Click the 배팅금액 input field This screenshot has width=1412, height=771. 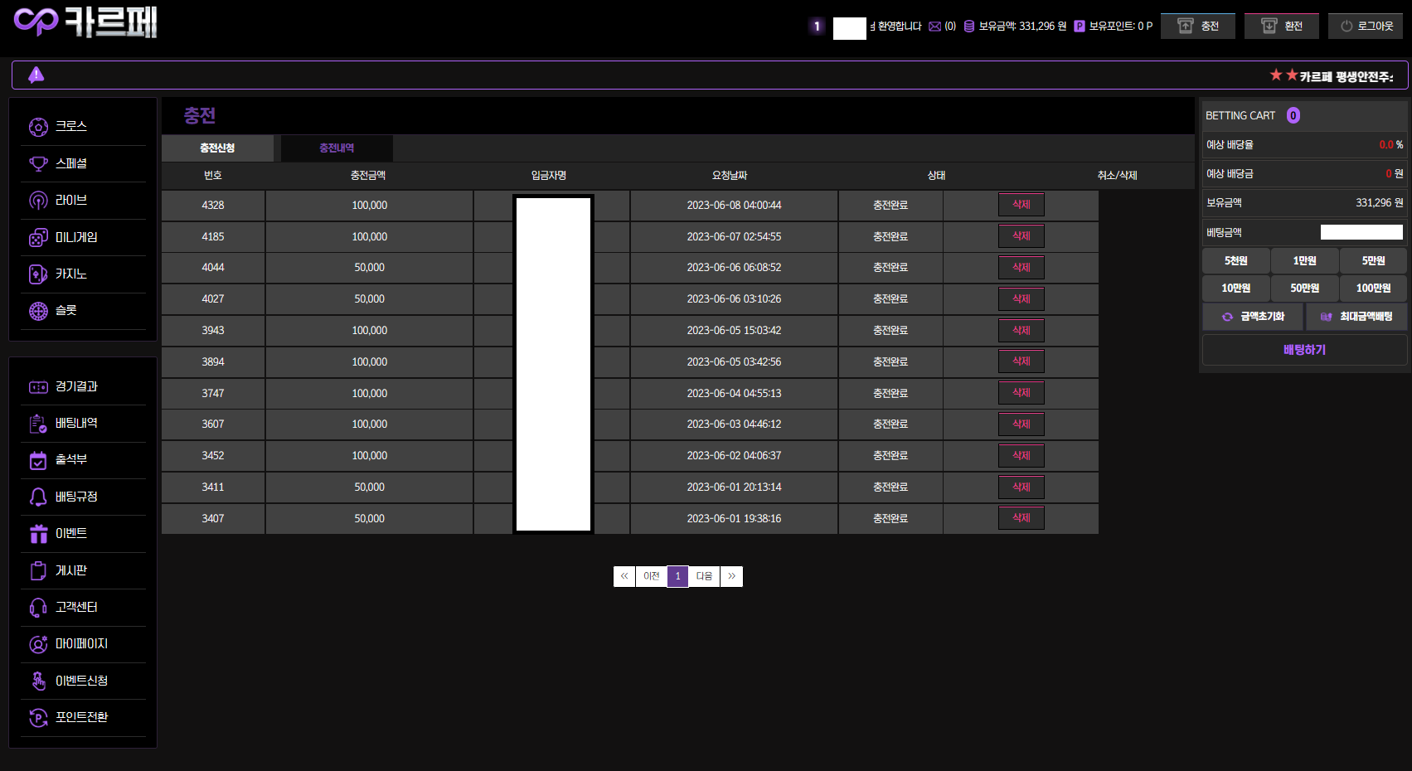point(1361,233)
